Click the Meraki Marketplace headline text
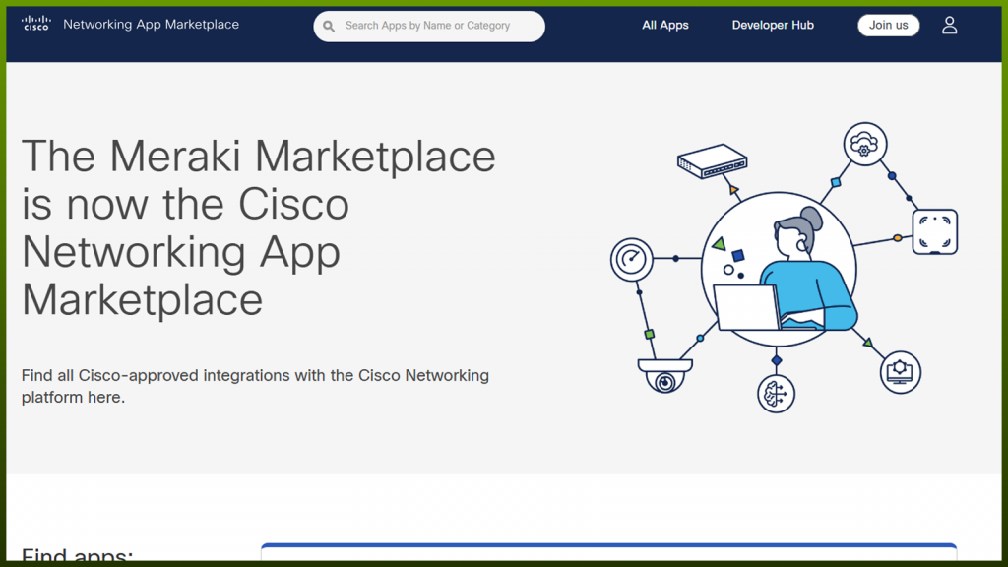Viewport: 1008px width, 567px height. click(x=259, y=227)
